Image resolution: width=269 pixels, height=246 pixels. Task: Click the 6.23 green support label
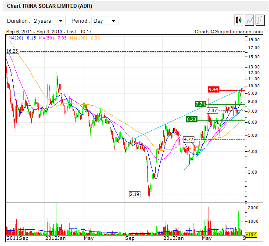(192, 119)
